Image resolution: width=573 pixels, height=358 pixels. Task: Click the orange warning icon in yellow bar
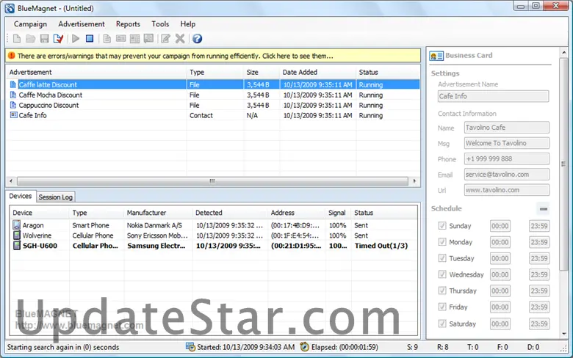tap(11, 56)
